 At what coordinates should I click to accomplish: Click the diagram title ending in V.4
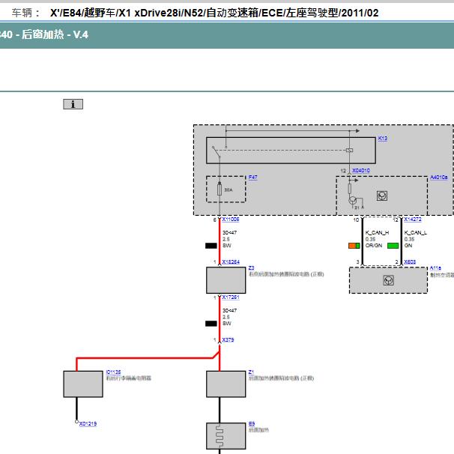click(x=44, y=34)
